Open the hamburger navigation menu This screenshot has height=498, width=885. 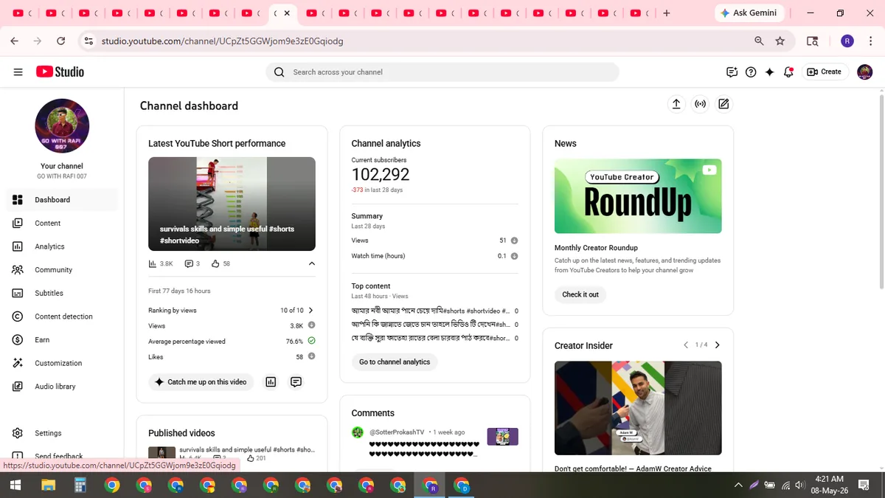[x=18, y=72]
